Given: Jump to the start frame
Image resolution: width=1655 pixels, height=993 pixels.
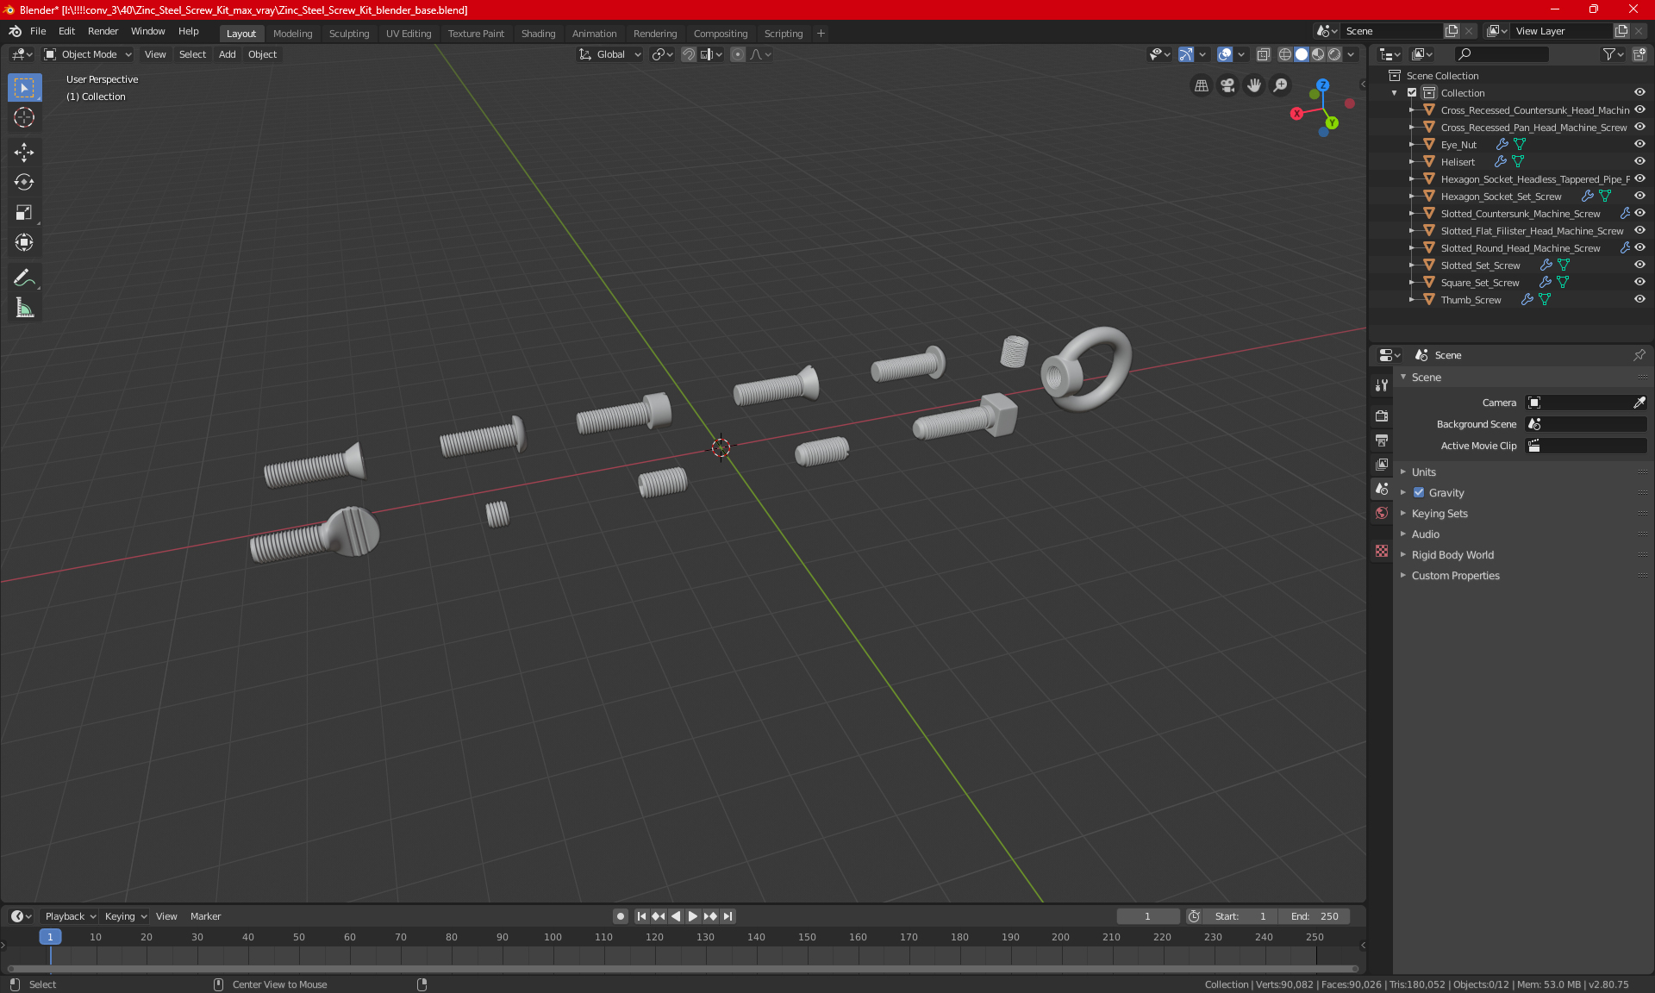Looking at the screenshot, I should (641, 916).
